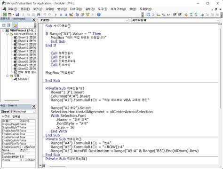
Task: Save the project with floppy-disk icon
Action: (17, 15)
